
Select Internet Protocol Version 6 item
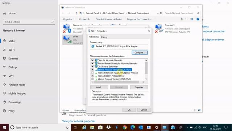coord(115,79)
